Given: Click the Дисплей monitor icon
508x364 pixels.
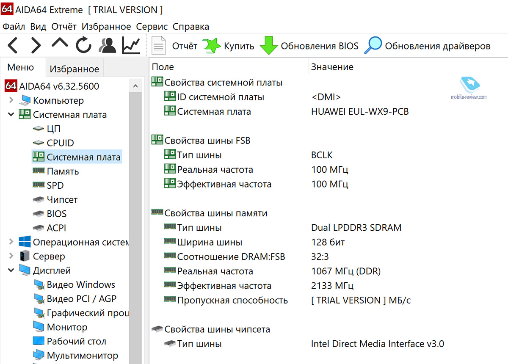Looking at the screenshot, I should [x=25, y=270].
